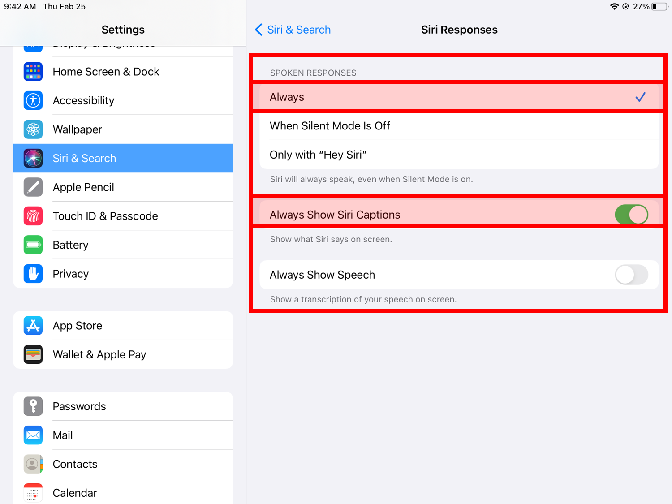
Task: Open App Store settings
Action: [x=123, y=326]
